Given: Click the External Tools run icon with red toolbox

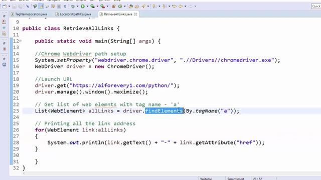Looking at the screenshot, I should pyautogui.click(x=102, y=6).
